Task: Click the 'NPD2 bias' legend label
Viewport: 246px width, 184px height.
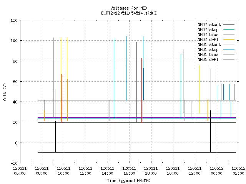Action: [208, 34]
